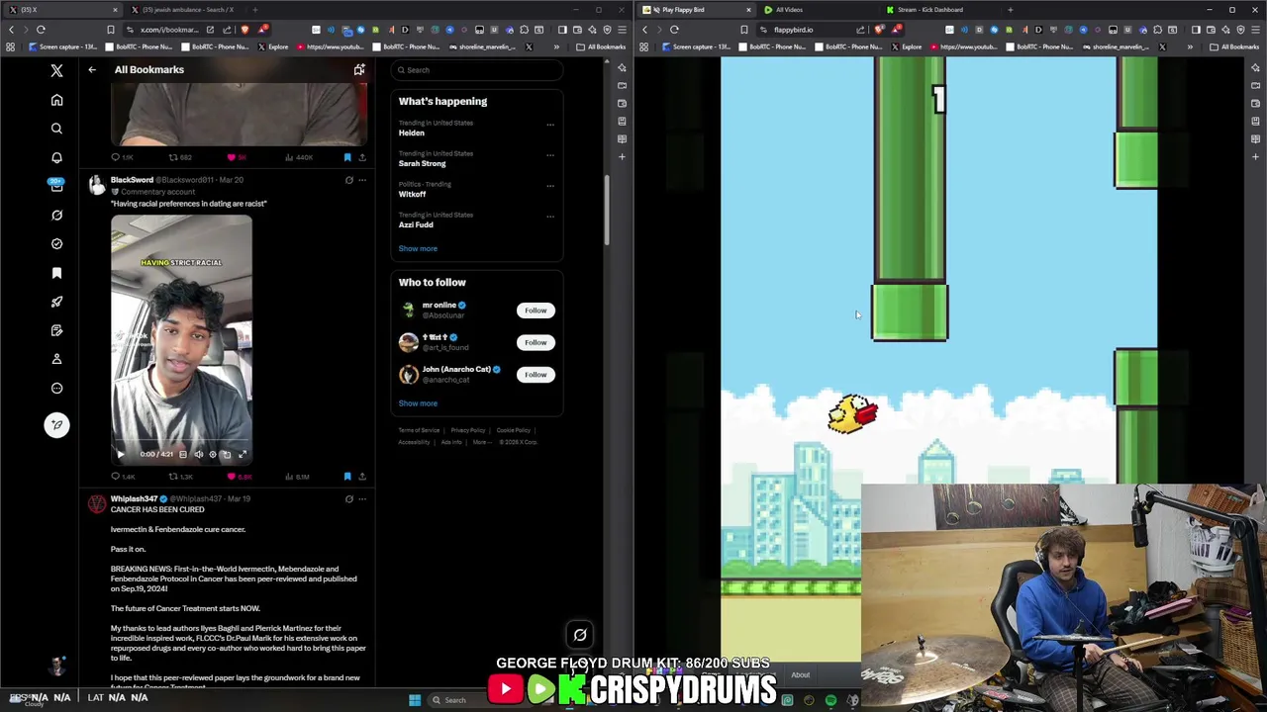Switch to (35) X tab in left browser
The width and height of the screenshot is (1267, 712).
[61, 10]
